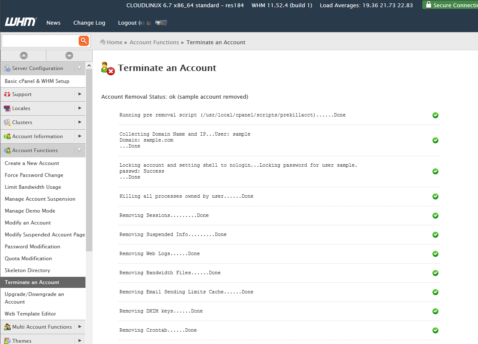
Task: Expand the Locales section arrow
Action: [x=80, y=108]
